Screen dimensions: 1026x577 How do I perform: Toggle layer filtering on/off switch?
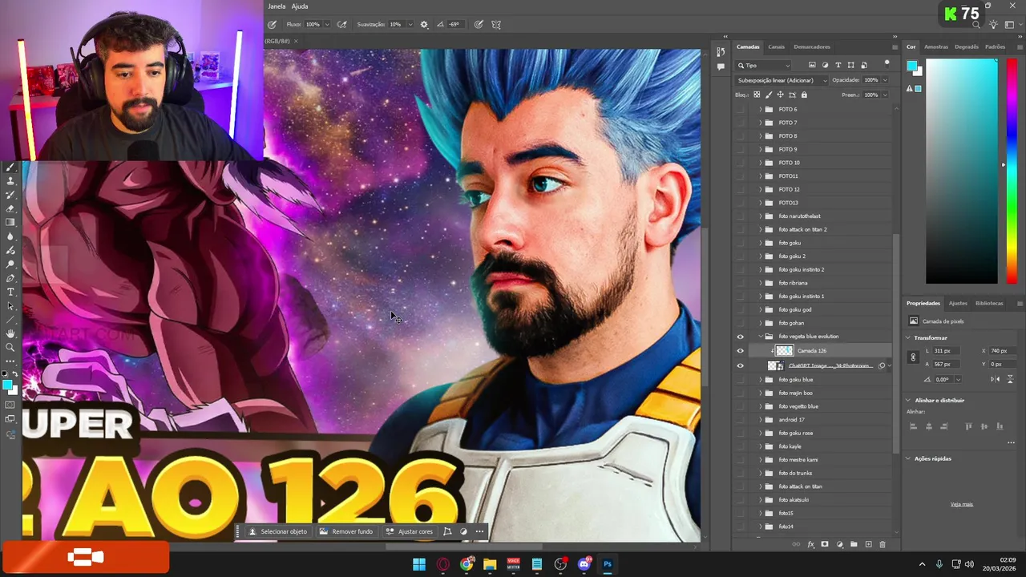[887, 63]
